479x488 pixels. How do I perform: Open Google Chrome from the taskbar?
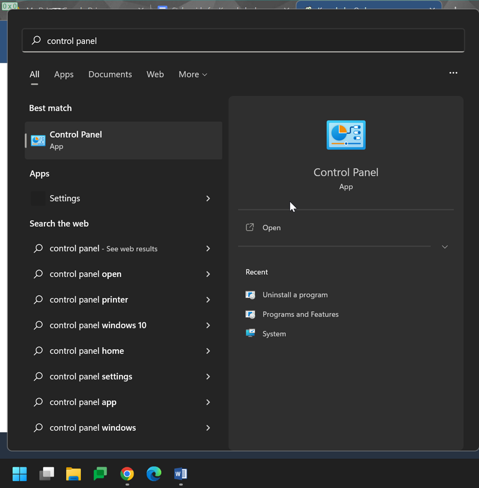127,474
